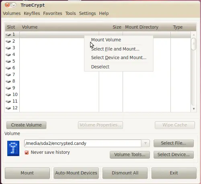This screenshot has height=184, width=201.
Task: Click the Wipe Cache button
Action: coord(175,125)
